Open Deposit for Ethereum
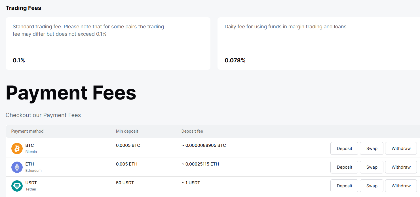420x197 pixels. pyautogui.click(x=344, y=167)
